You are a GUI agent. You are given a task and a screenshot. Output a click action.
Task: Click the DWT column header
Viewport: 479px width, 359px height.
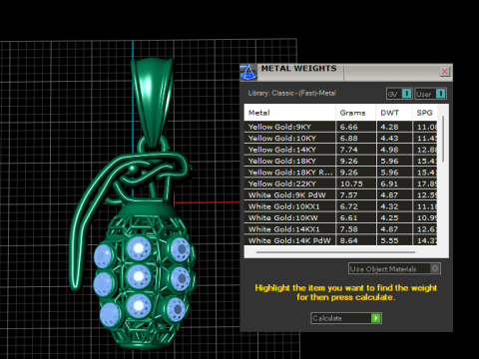pos(394,113)
